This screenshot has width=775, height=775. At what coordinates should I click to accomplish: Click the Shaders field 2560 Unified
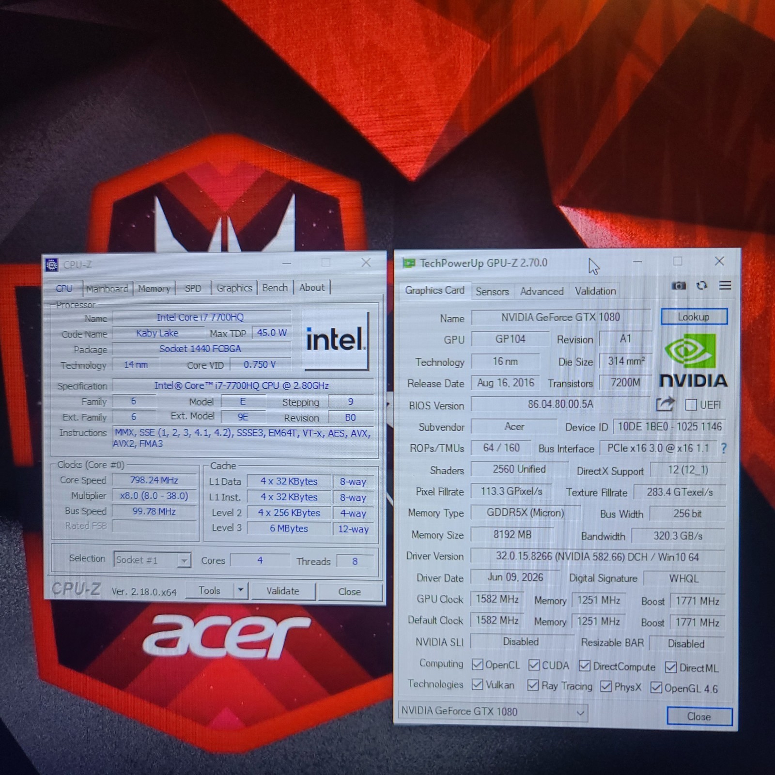(519, 469)
